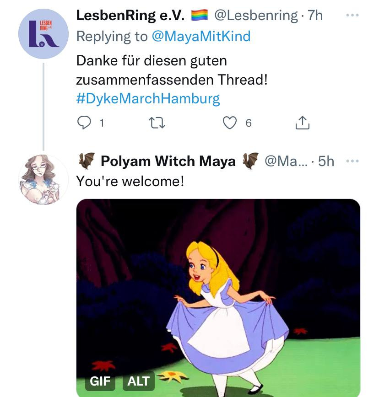Retweet the LesbenRing tweet
The width and height of the screenshot is (379, 397).
[x=157, y=123]
